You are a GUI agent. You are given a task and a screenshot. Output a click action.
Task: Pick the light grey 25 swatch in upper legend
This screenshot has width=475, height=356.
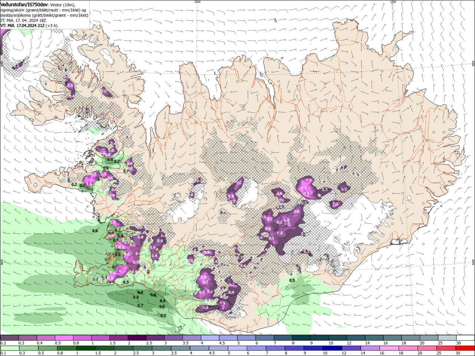448,338
